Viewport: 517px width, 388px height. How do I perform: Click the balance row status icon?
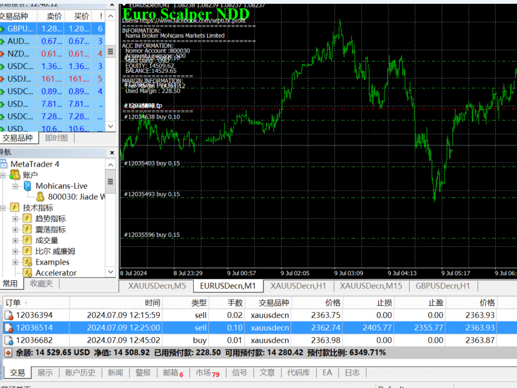8,353
